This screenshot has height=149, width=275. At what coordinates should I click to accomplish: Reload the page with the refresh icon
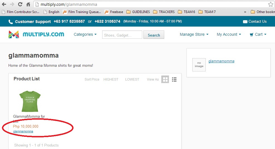click(20, 4)
